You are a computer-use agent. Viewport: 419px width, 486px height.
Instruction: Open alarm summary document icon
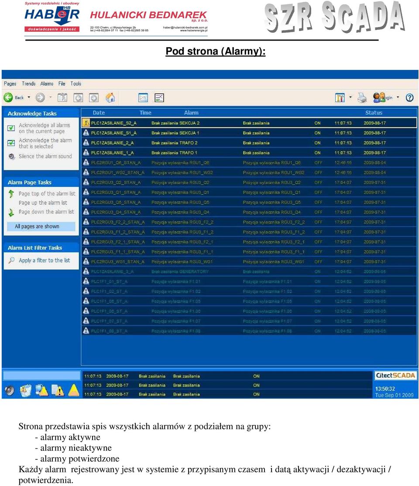click(x=58, y=390)
